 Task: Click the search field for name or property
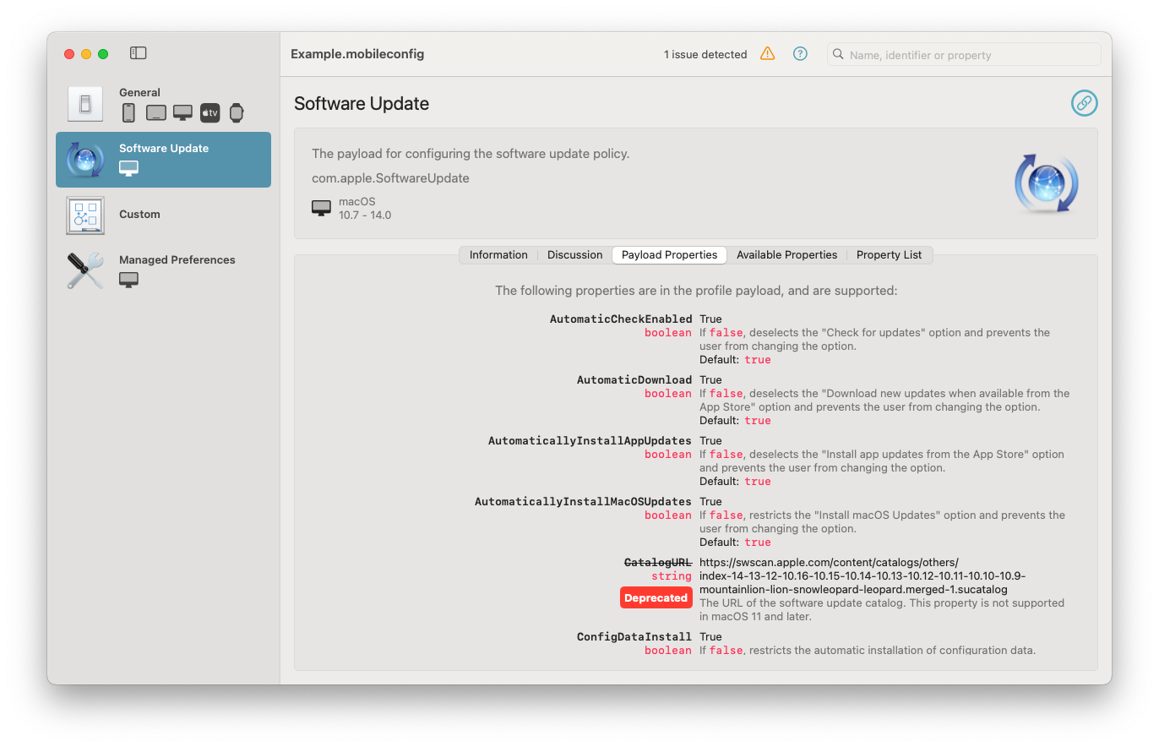coord(964,55)
